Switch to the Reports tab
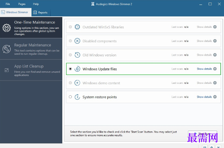 41,12
